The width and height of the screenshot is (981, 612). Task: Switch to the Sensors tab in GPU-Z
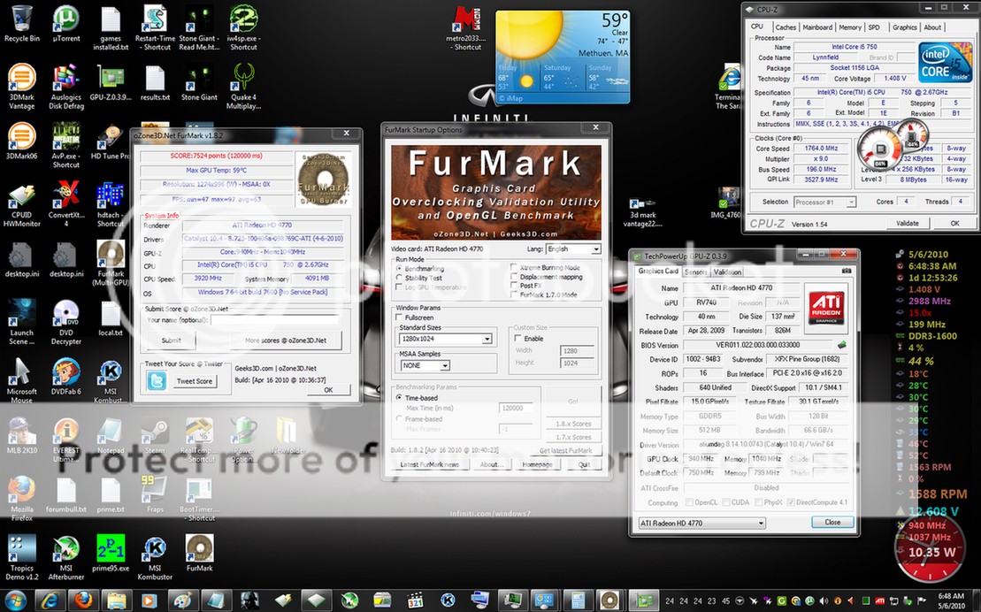coord(696,272)
